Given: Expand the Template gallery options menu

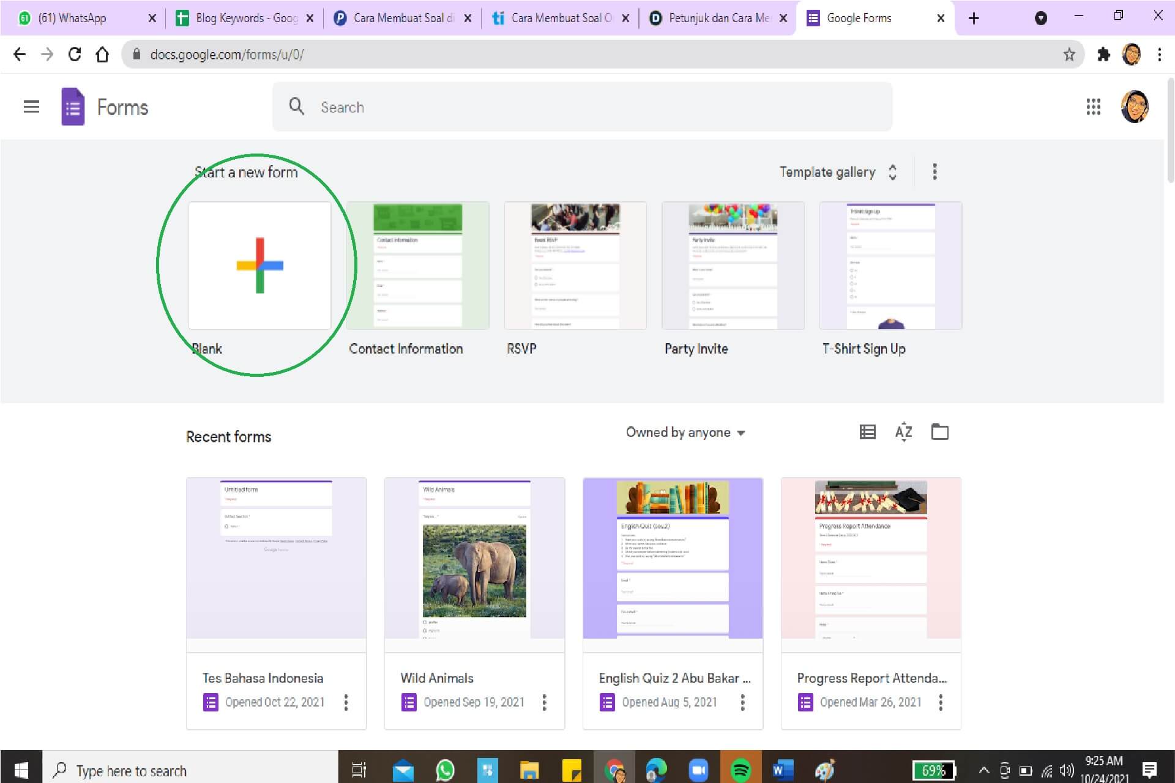Looking at the screenshot, I should (934, 172).
